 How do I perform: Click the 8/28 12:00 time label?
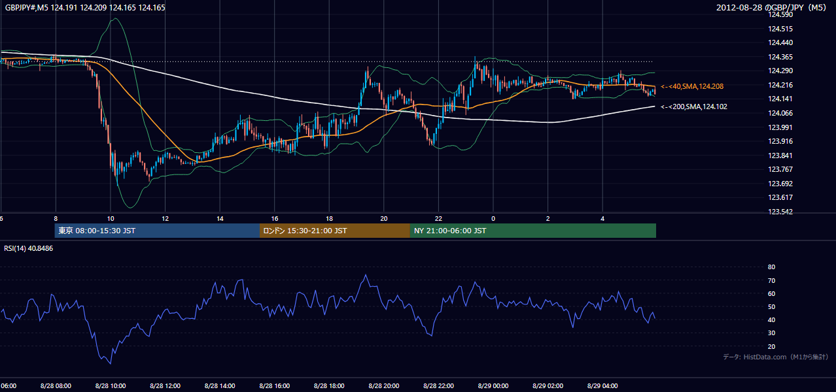(165, 386)
